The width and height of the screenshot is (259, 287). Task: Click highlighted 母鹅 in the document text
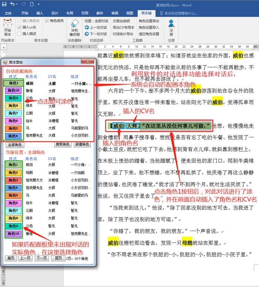187,243
